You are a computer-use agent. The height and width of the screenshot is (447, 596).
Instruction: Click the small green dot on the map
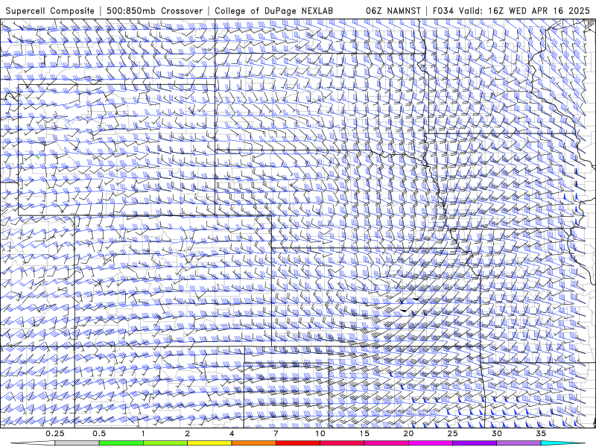pyautogui.click(x=38, y=156)
